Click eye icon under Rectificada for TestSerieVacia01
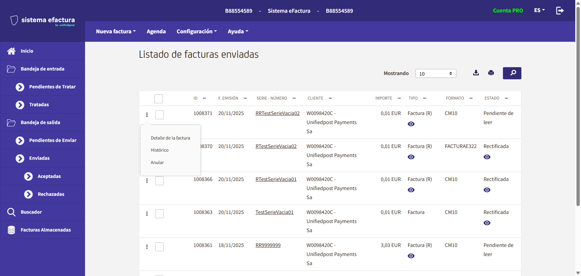The image size is (581, 276). click(487, 223)
